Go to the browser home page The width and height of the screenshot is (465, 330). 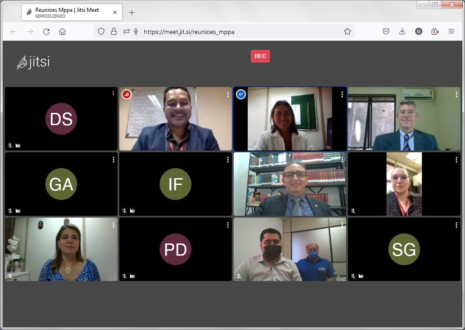pos(62,31)
